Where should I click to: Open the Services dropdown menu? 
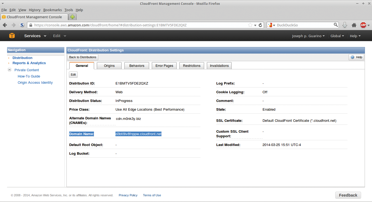click(35, 36)
